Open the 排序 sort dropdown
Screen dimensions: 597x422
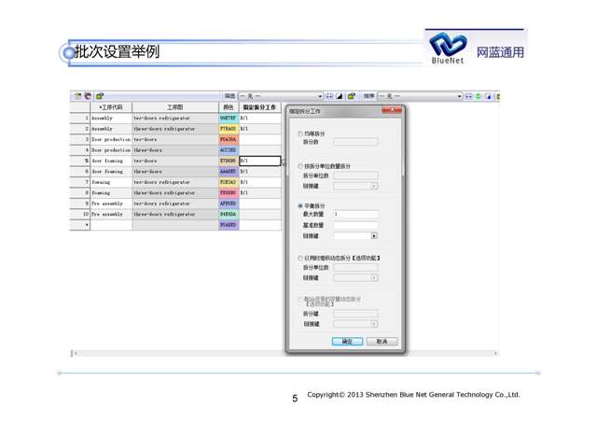click(459, 96)
